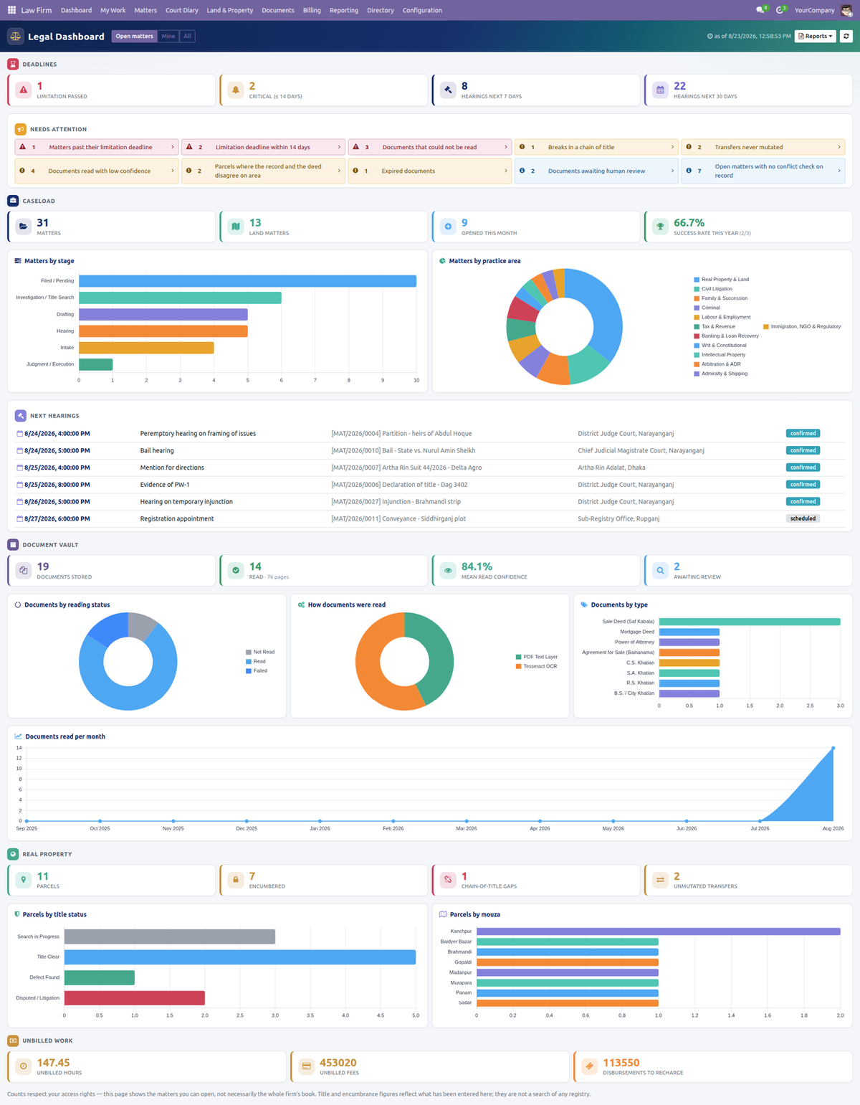
Task: Click the Encumbered lock icon
Action: 236,880
